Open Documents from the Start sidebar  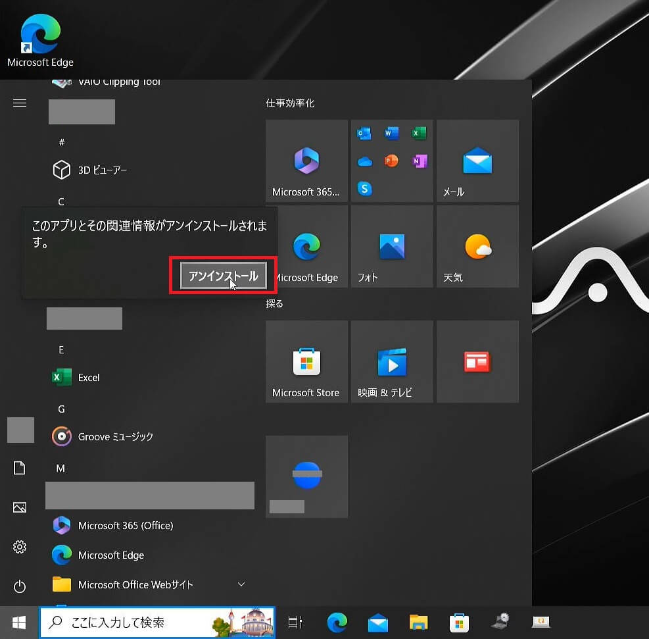pyautogui.click(x=20, y=468)
